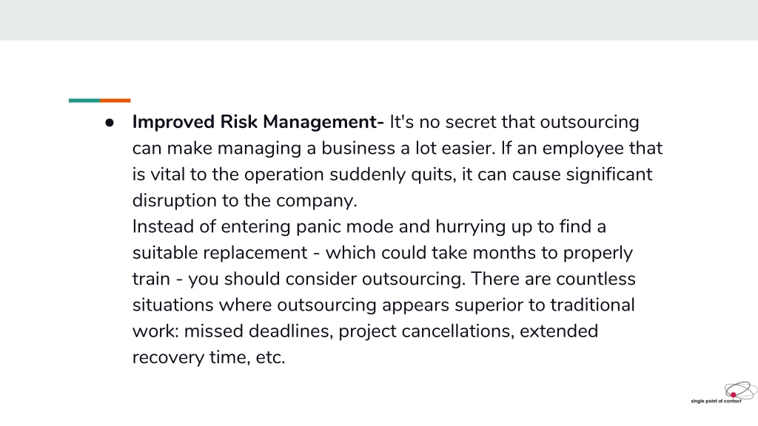
Task: Click the orange segment of accent line
Action: 115,101
